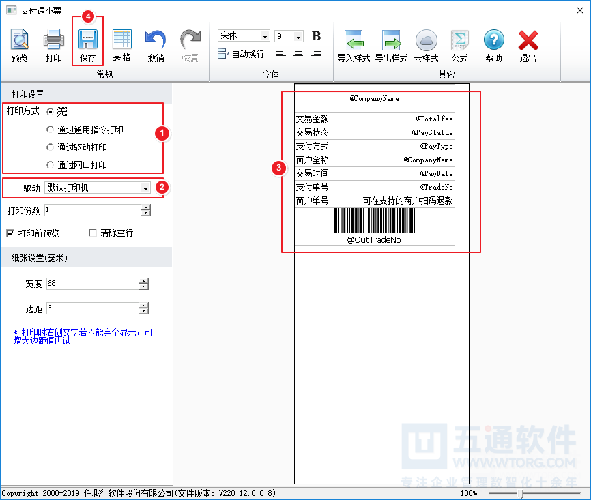Increase 边距 margin with up arrow
The image size is (591, 500).
(143, 306)
